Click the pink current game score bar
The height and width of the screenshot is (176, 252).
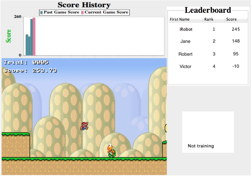(x=34, y=37)
